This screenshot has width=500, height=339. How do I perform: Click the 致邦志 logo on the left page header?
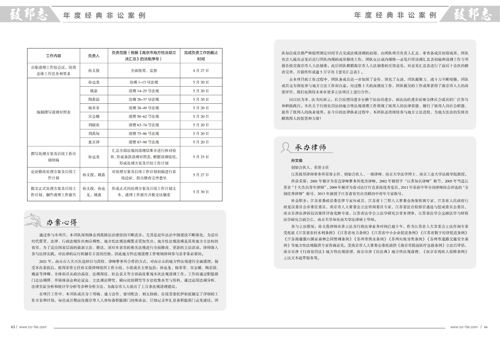point(29,14)
